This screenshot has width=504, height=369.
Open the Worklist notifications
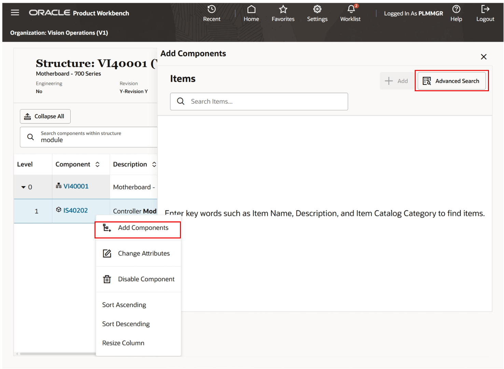point(350,13)
